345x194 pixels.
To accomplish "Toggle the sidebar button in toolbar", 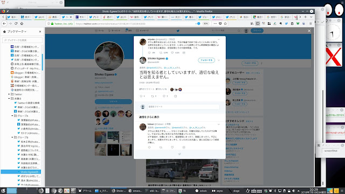I will [258, 24].
